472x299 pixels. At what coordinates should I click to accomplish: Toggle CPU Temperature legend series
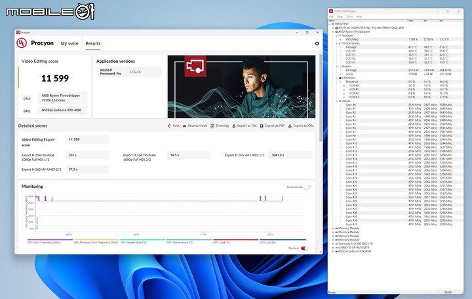click(x=143, y=241)
